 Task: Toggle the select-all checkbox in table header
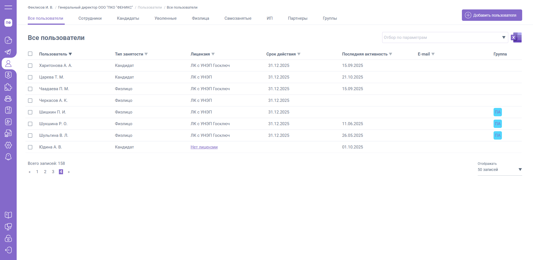(30, 54)
